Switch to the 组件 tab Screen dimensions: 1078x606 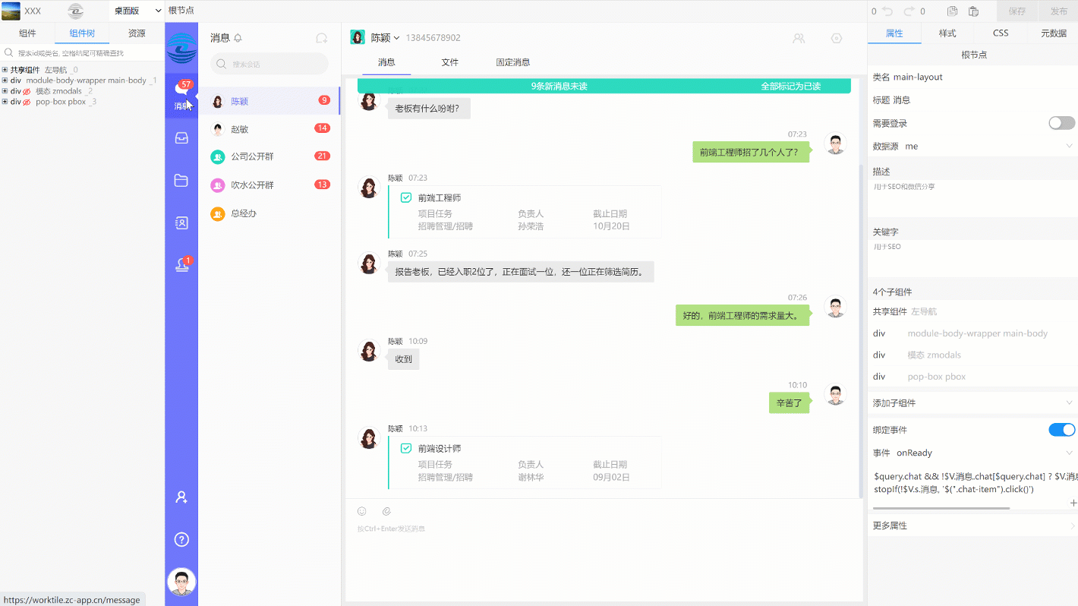[27, 33]
